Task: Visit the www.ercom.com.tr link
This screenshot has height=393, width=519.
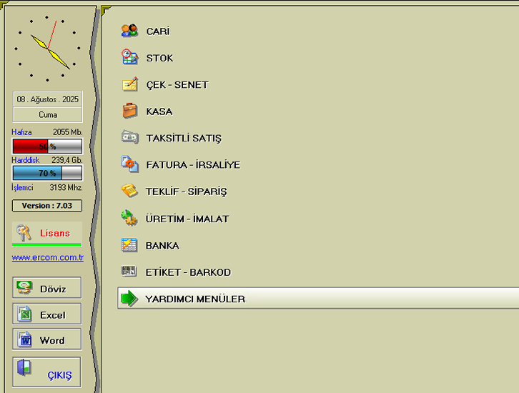Action: click(47, 257)
